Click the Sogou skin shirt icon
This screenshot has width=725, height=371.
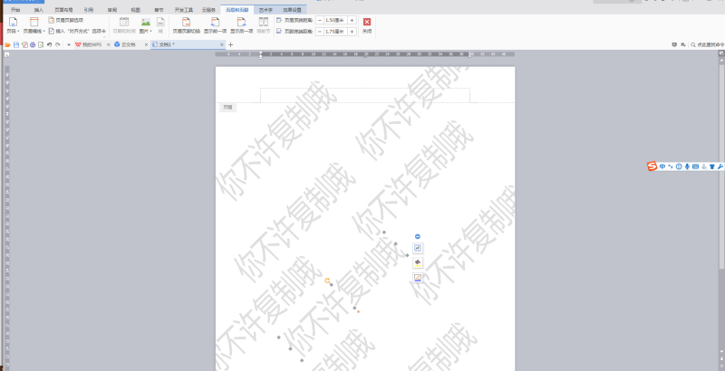pos(712,166)
